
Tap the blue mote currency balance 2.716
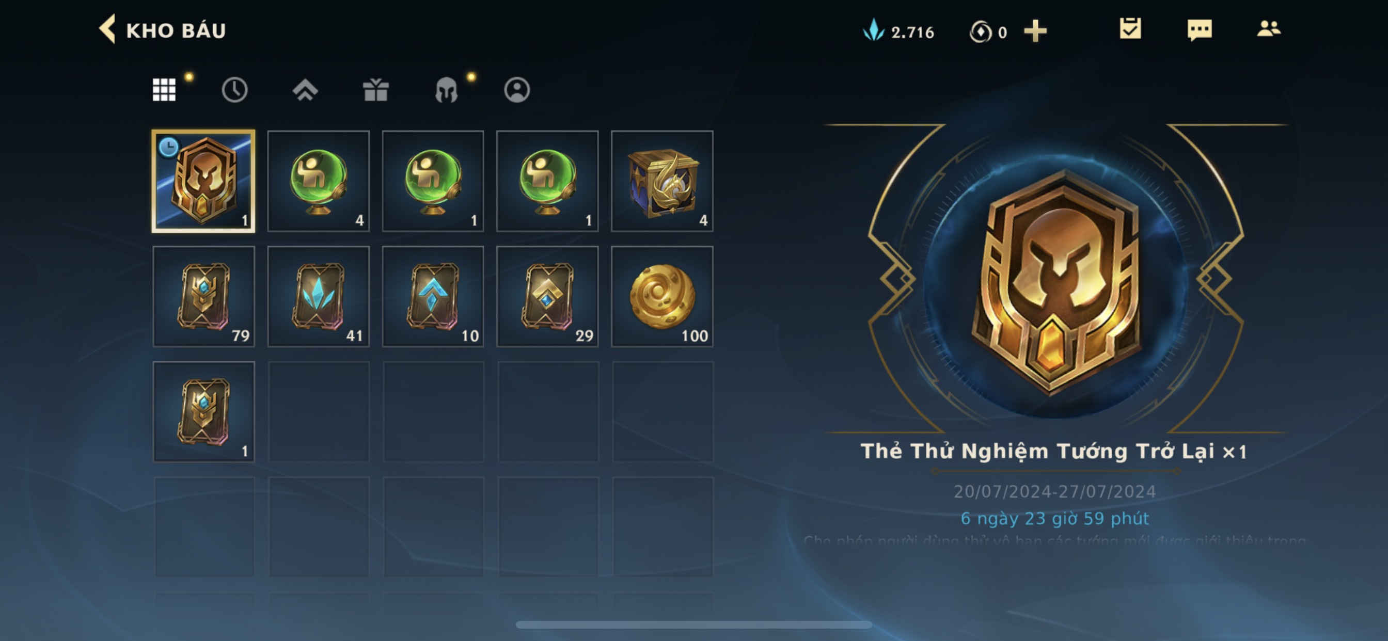[x=898, y=31]
